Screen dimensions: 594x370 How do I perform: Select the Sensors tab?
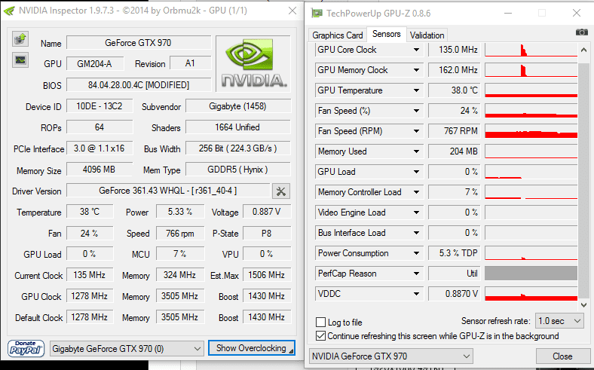387,34
